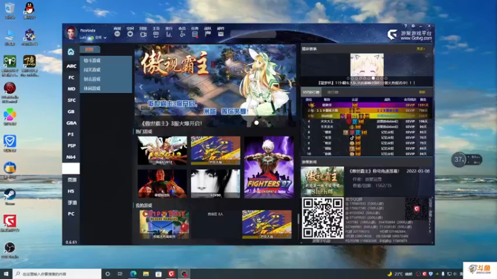Click the search field in top bar
This screenshot has height=279, width=497.
tap(253, 34)
